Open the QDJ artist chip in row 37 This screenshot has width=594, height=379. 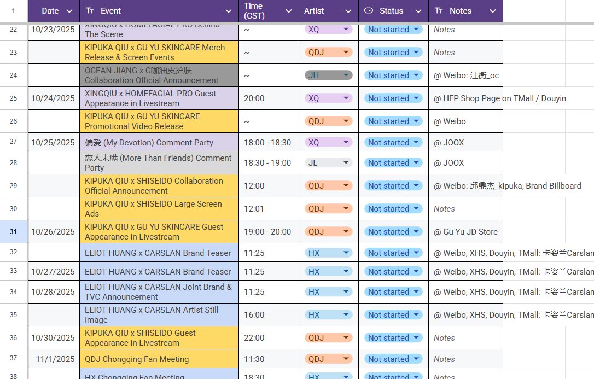click(x=328, y=359)
